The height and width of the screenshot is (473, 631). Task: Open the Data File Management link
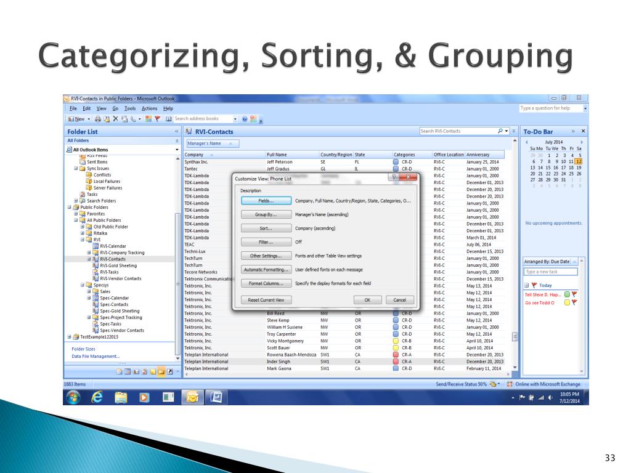(x=96, y=357)
